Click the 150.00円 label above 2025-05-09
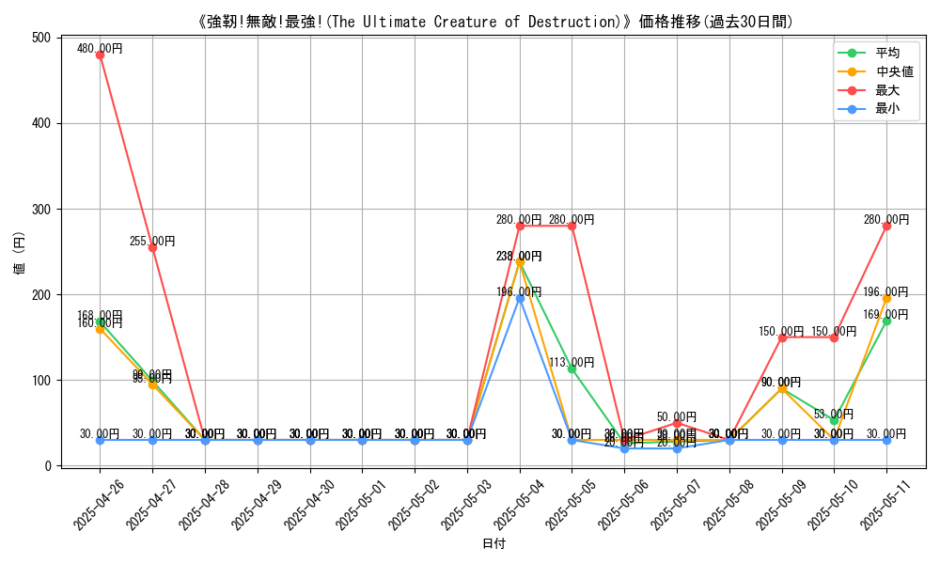 click(x=781, y=332)
